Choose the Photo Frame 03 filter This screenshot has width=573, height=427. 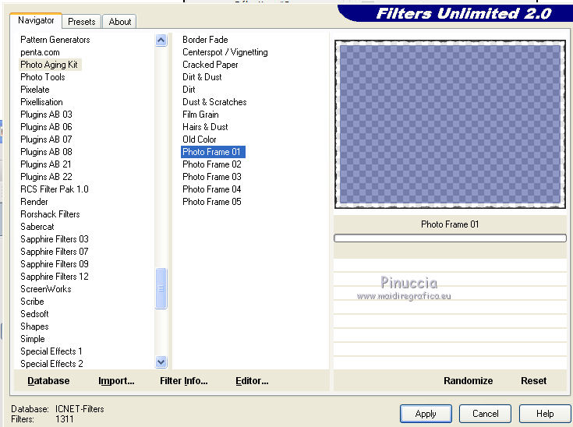pyautogui.click(x=212, y=176)
